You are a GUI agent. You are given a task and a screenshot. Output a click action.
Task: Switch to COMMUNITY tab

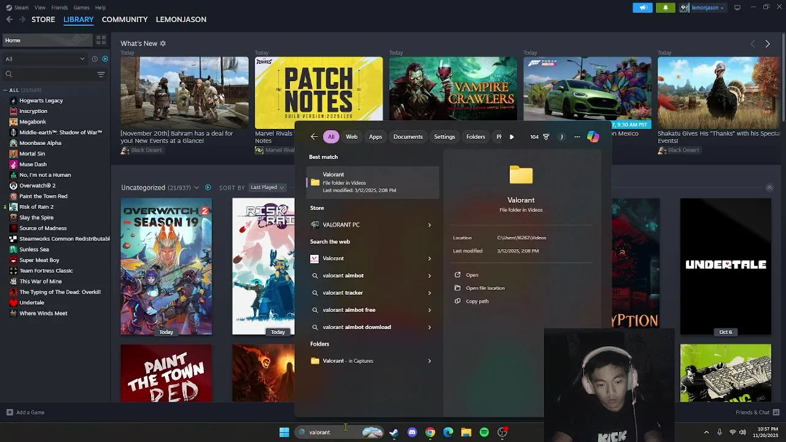[125, 20]
